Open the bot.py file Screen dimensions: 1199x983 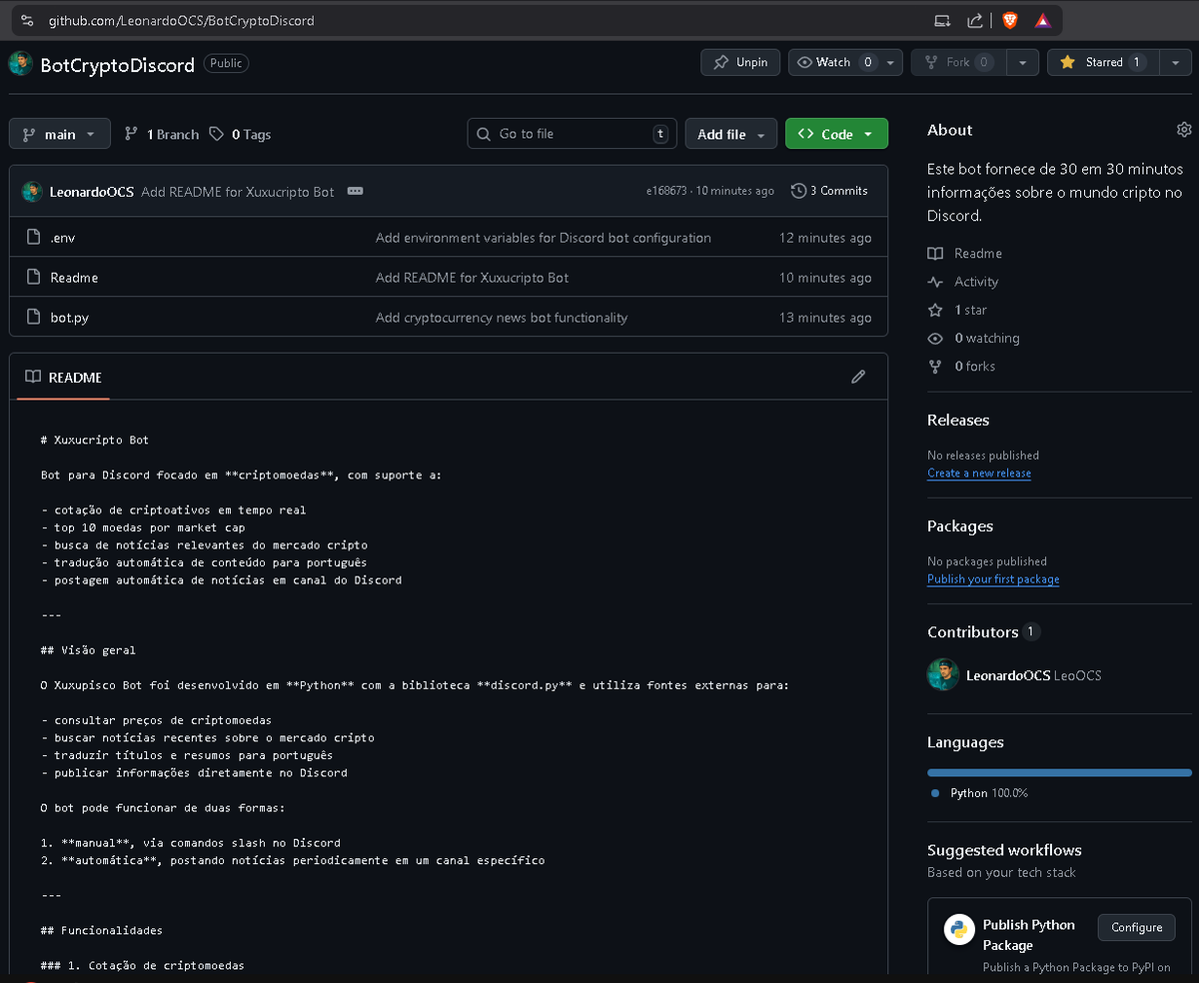coord(70,318)
